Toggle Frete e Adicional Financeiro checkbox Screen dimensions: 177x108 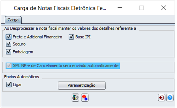pos(9,37)
